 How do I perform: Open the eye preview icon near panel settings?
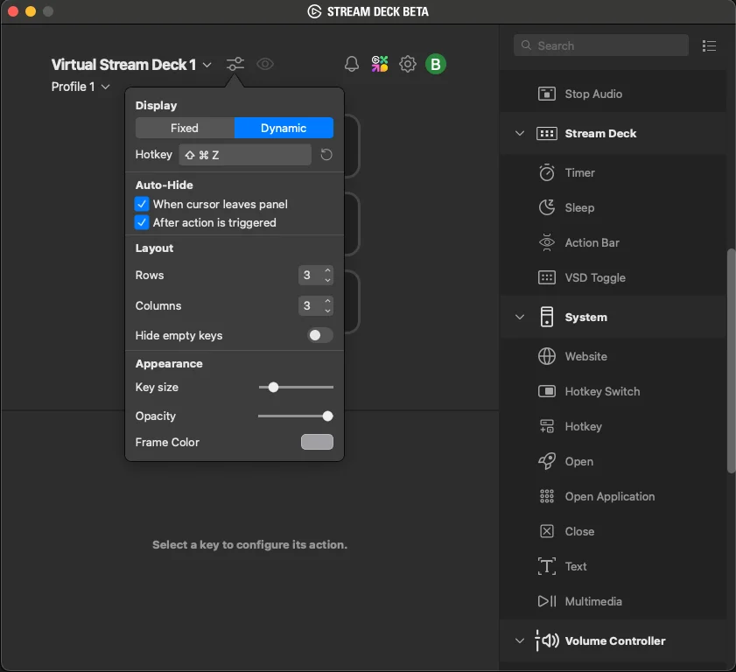(265, 64)
